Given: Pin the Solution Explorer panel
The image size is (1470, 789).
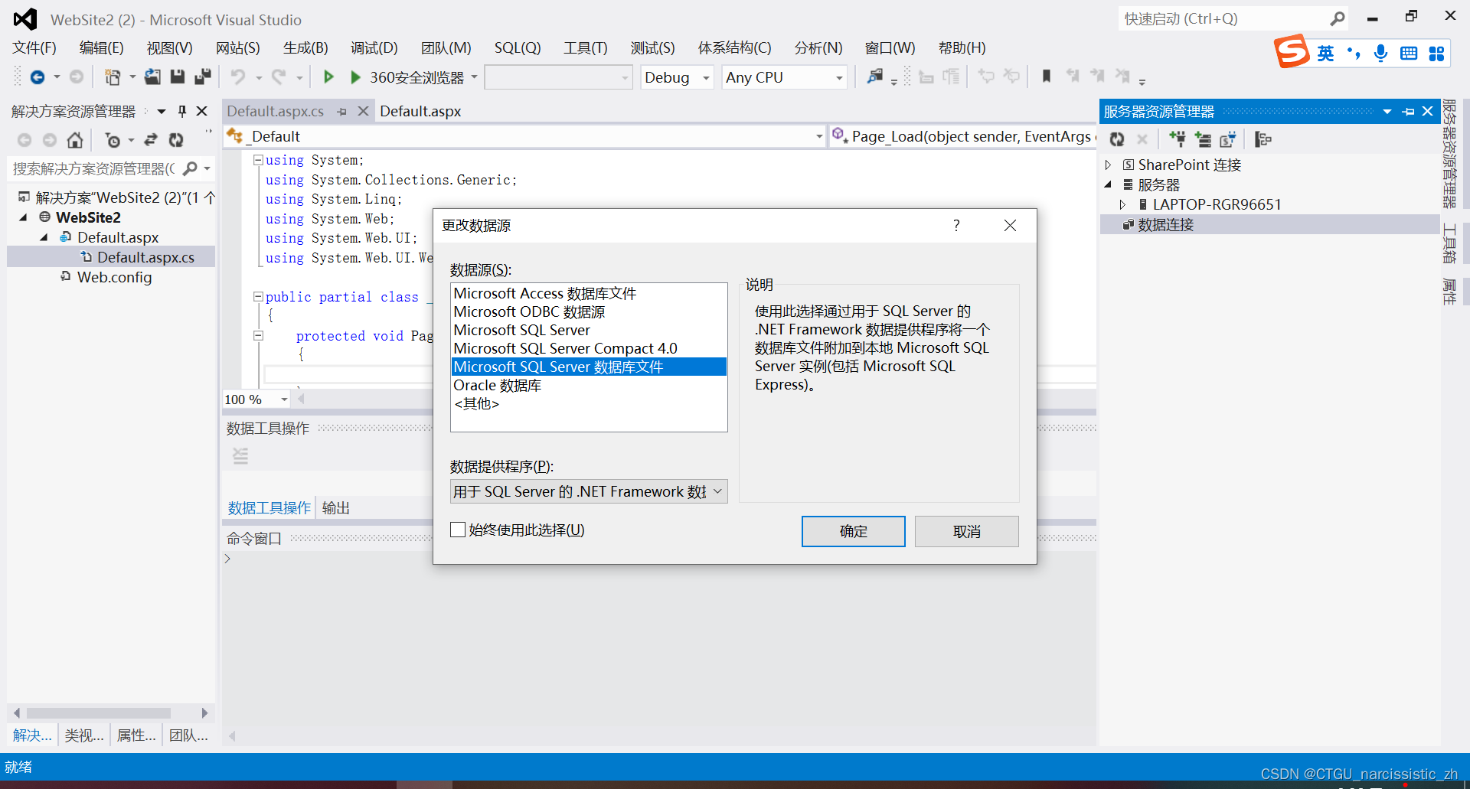Looking at the screenshot, I should pyautogui.click(x=182, y=111).
